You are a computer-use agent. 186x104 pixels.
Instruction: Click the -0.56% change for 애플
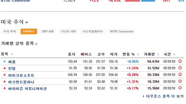click(133, 62)
